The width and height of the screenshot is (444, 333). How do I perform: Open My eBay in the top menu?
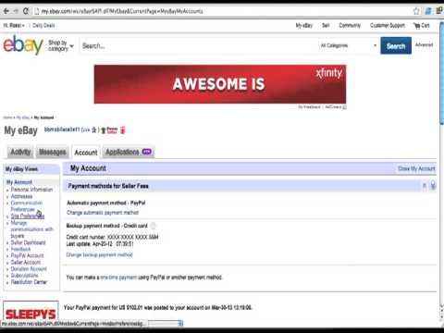pyautogui.click(x=304, y=26)
